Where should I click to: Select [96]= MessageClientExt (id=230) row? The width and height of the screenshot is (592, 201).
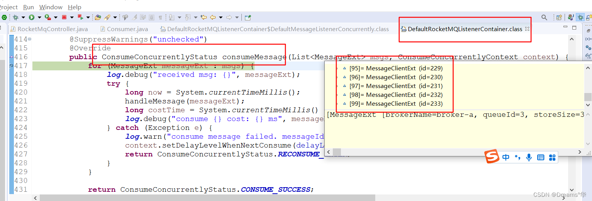click(396, 77)
